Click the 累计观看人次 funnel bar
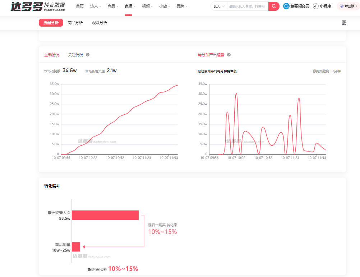Viewport: 360px width, 277px height. (105, 215)
